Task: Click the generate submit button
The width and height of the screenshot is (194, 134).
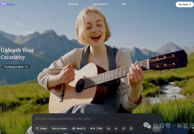Action: pos(156,129)
